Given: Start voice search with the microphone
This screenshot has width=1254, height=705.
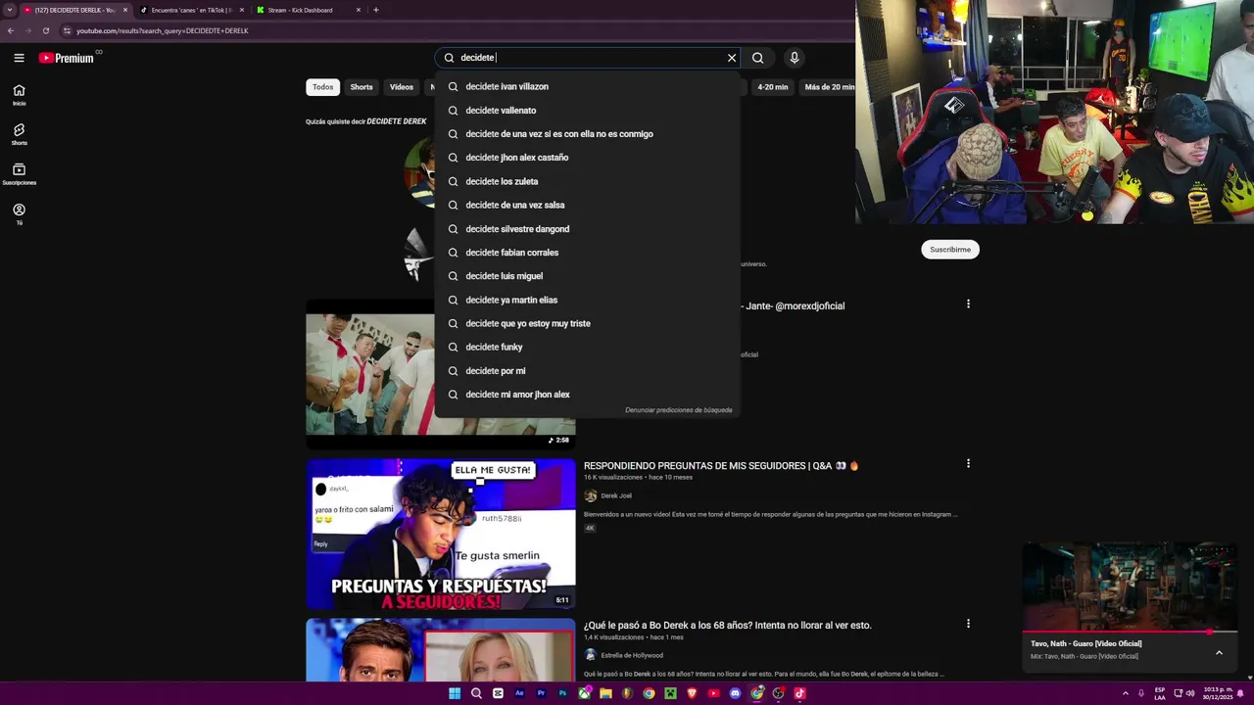Looking at the screenshot, I should point(795,58).
